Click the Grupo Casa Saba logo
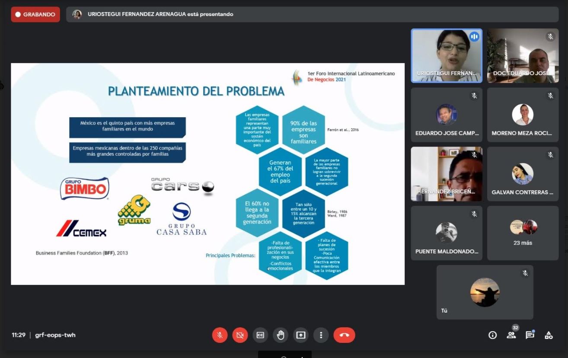This screenshot has height=358, width=568. click(x=182, y=219)
